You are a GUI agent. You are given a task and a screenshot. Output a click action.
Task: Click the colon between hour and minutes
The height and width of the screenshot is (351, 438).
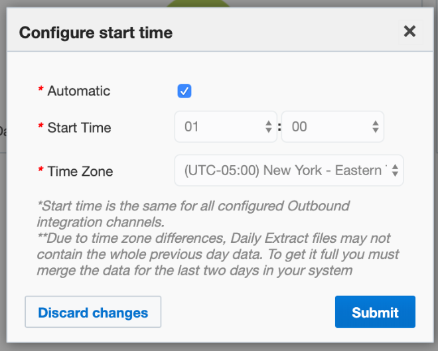279,127
